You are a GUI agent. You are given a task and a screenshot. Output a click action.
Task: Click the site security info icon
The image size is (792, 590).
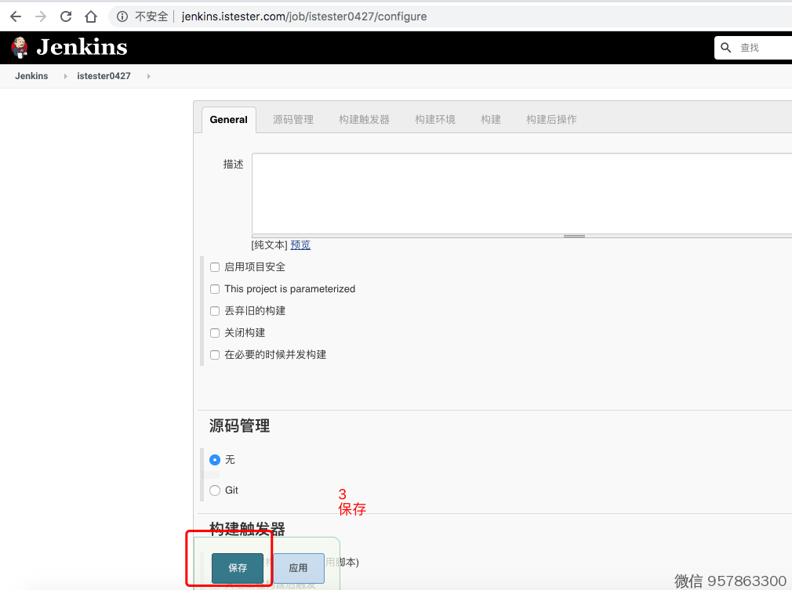click(x=122, y=16)
